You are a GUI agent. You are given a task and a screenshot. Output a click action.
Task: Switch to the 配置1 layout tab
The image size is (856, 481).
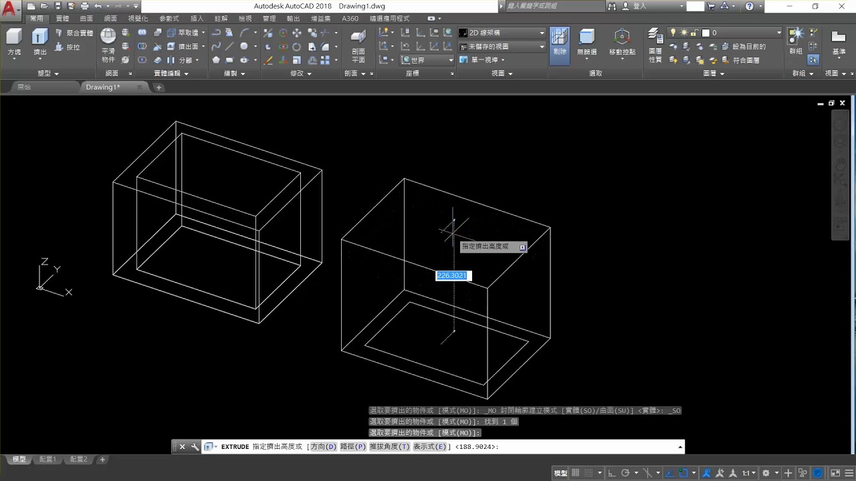coord(48,460)
